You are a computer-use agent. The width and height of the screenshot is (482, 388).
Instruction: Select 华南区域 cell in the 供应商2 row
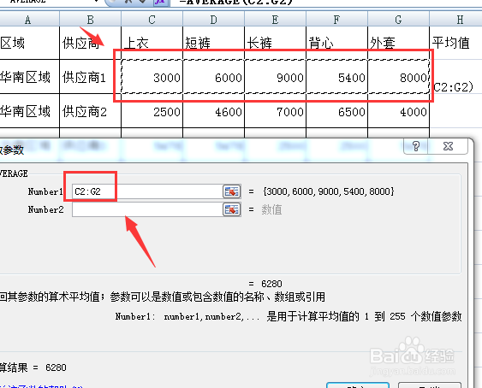[x=29, y=111]
